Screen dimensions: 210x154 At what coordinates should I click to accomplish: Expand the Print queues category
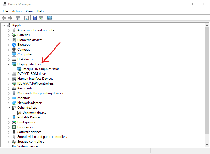coord(9,122)
